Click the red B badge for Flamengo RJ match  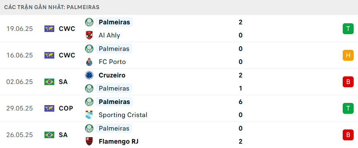[x=348, y=135]
